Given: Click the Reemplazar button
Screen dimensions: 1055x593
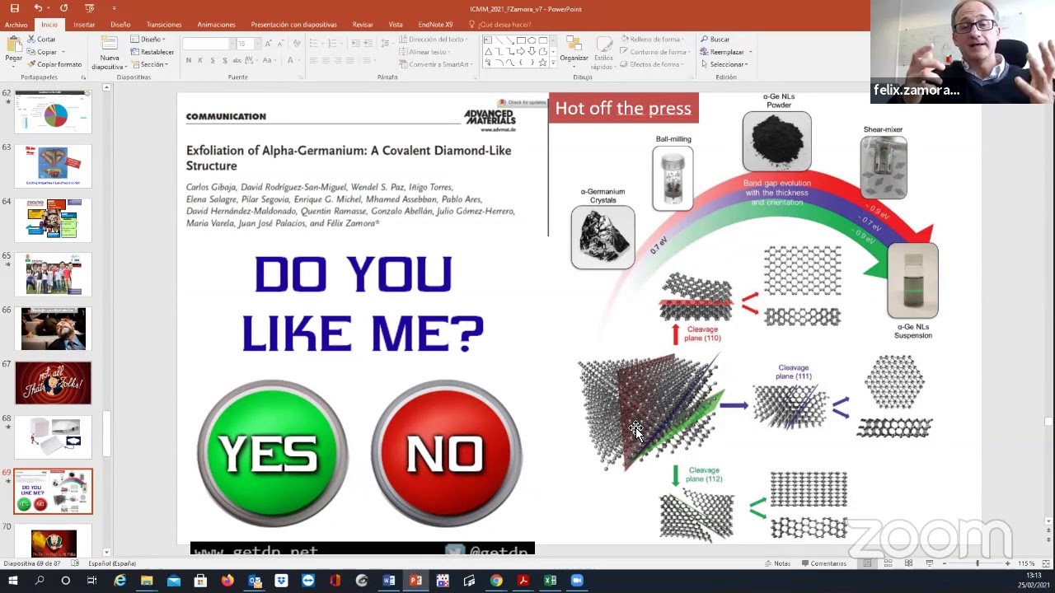Looking at the screenshot, I should tap(725, 52).
